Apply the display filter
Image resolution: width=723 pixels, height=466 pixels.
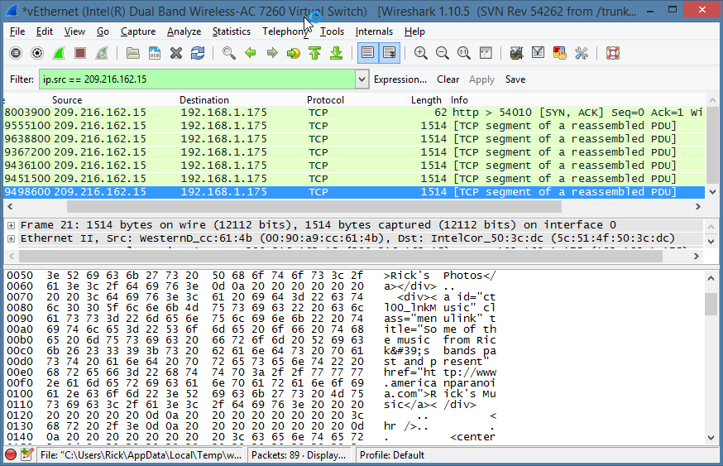click(x=481, y=79)
